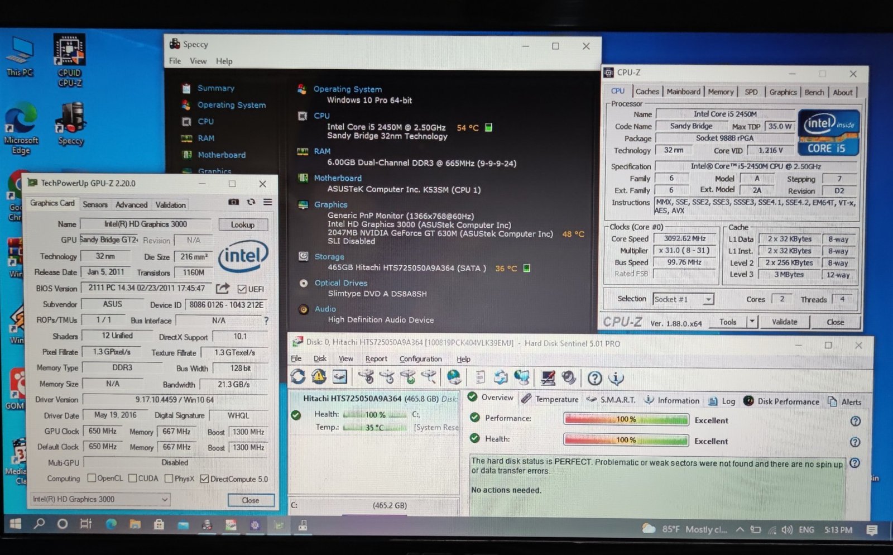Click the monitor with red mark icon in Hard Disk Sentinel
Image resolution: width=893 pixels, height=555 pixels.
pos(548,378)
